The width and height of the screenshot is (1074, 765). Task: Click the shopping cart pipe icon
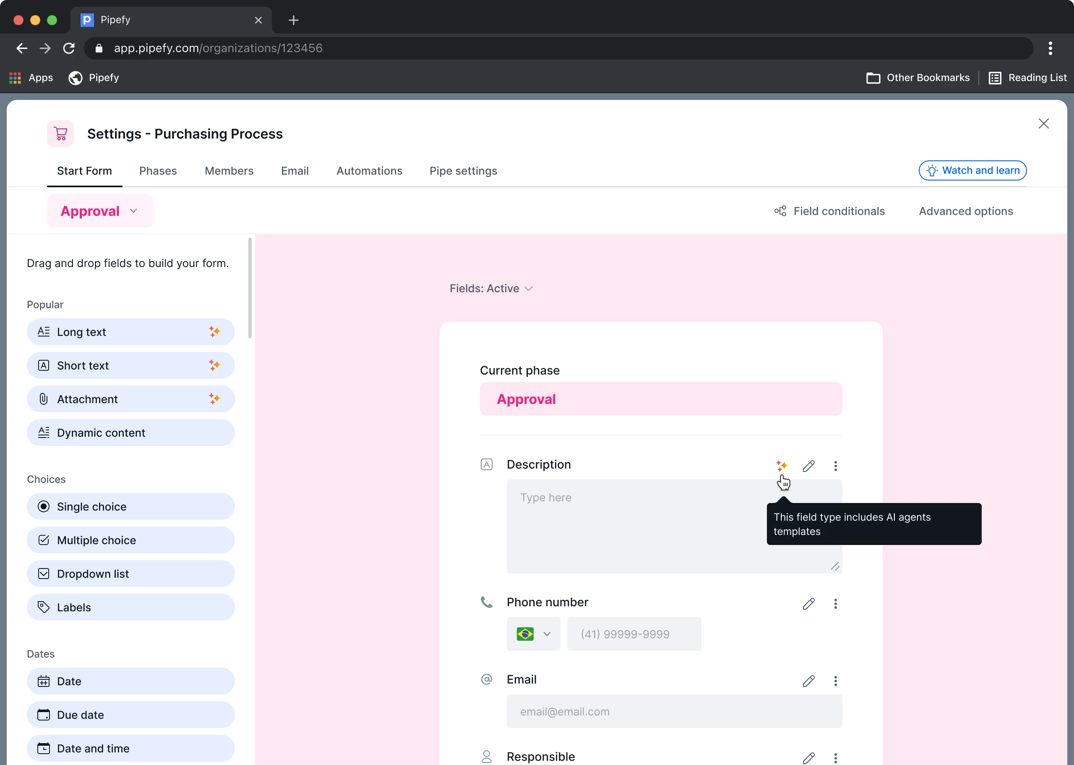pyautogui.click(x=60, y=134)
